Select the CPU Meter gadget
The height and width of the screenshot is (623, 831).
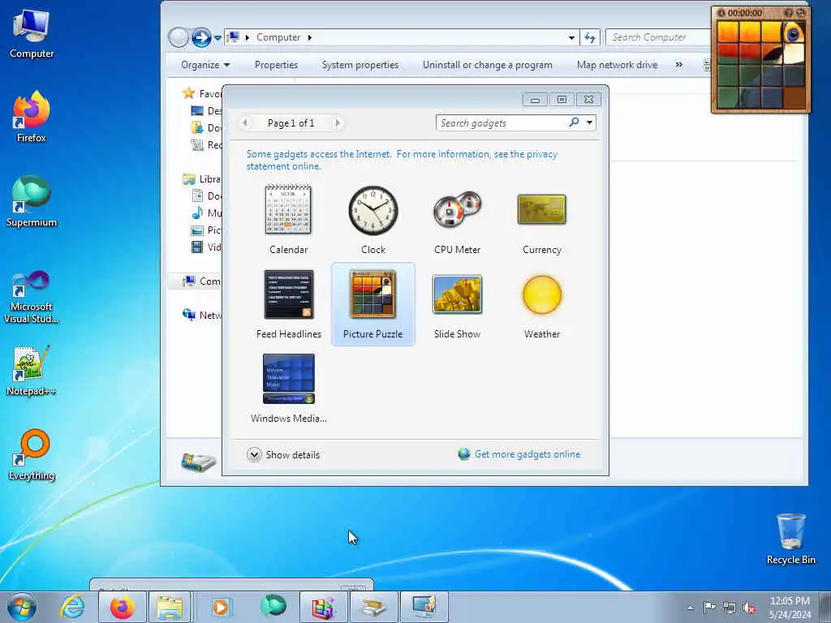457,220
